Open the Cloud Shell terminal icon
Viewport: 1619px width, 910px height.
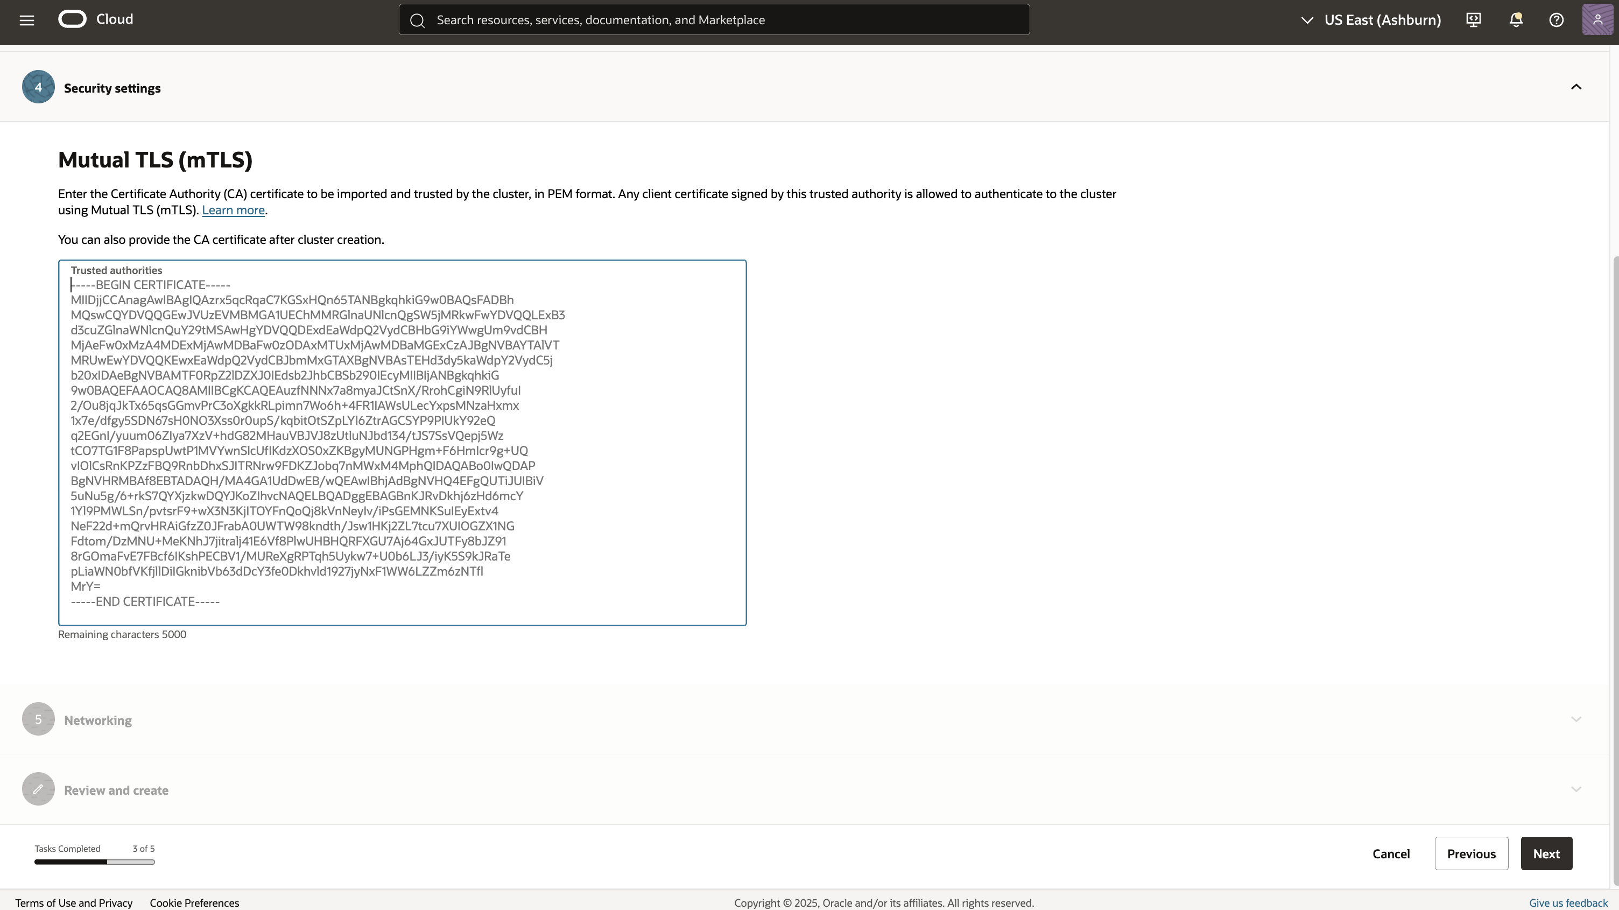[1473, 19]
